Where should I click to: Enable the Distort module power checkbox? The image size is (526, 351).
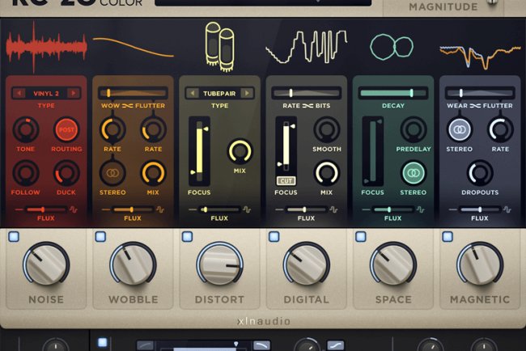click(187, 237)
